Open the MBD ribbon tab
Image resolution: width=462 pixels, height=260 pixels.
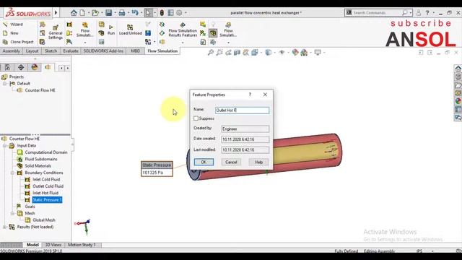point(135,51)
